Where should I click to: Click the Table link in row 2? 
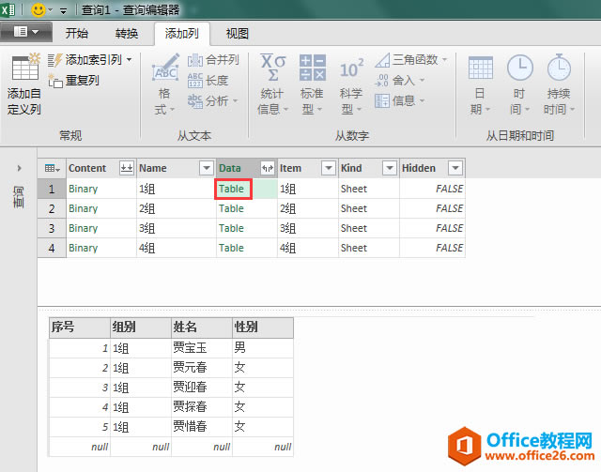(x=232, y=209)
